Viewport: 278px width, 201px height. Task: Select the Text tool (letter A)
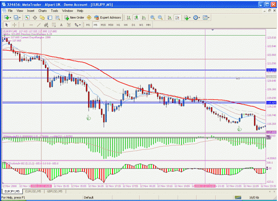[x=61, y=25]
